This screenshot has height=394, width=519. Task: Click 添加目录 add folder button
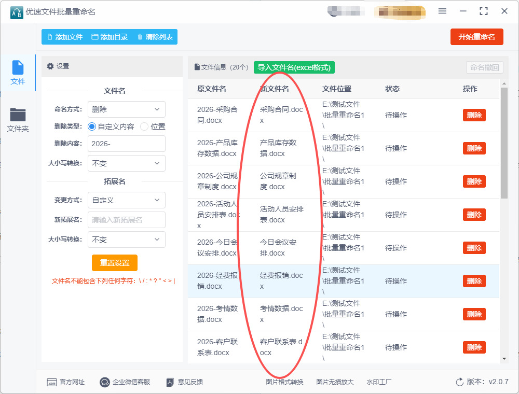pos(110,37)
